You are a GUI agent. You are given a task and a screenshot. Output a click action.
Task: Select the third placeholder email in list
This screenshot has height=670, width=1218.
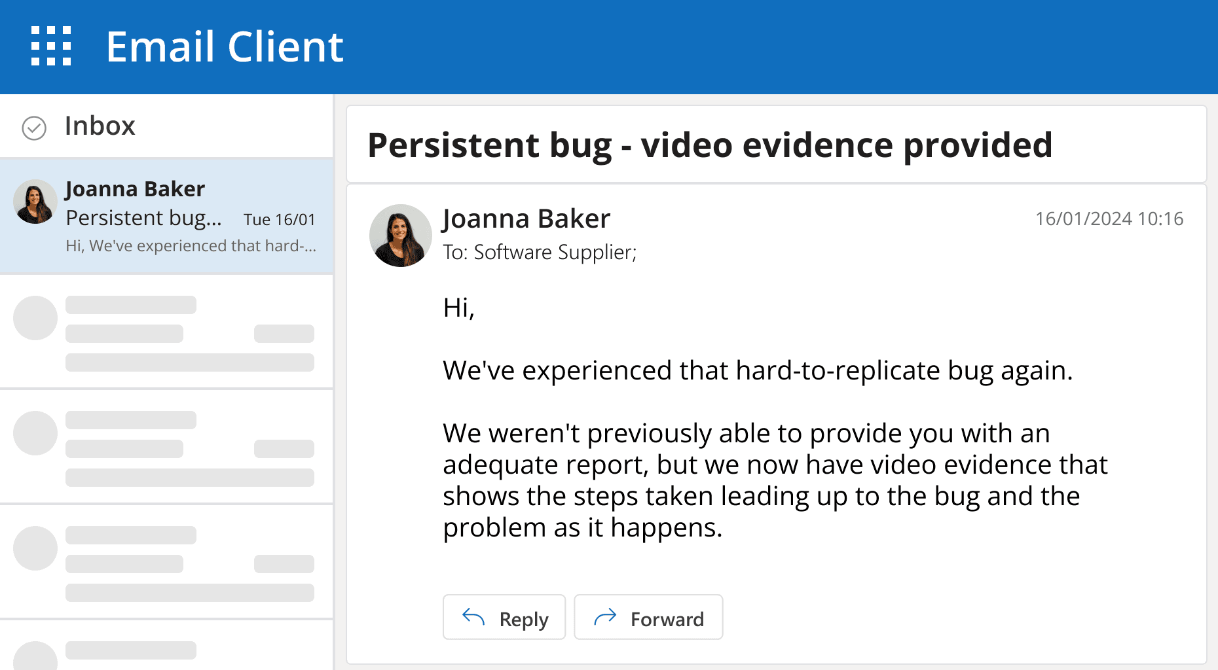click(166, 563)
